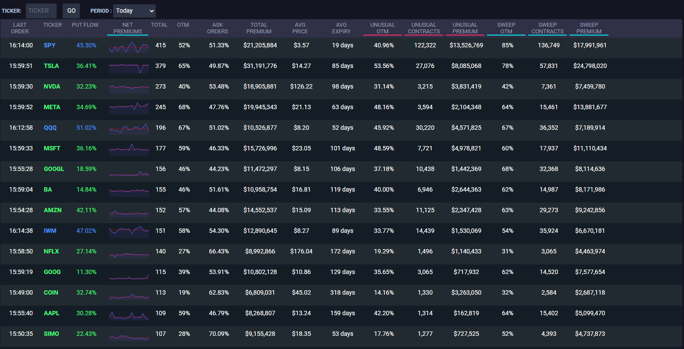Click IWM net premiums sparkline chart
This screenshot has height=349, width=684.
129,232
